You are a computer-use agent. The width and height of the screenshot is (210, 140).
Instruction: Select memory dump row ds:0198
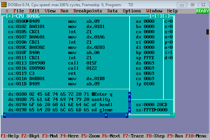(x=60, y=110)
